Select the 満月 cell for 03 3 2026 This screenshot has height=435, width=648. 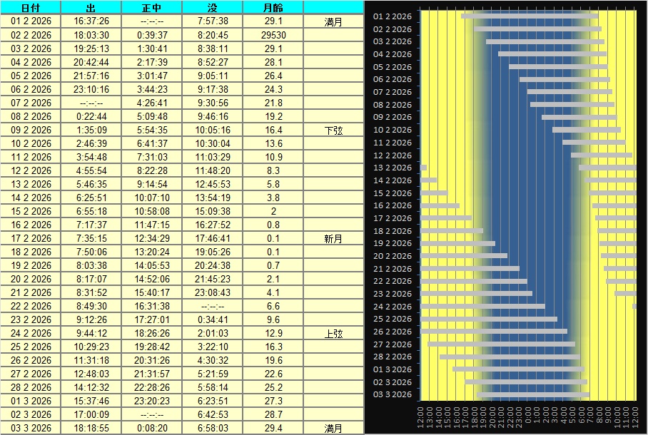(333, 429)
